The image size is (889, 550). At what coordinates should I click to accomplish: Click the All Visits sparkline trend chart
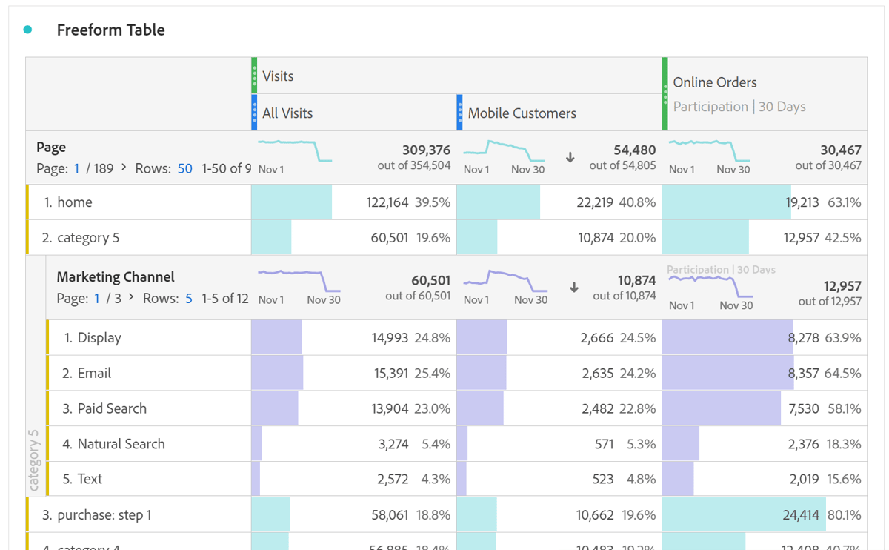(x=293, y=150)
